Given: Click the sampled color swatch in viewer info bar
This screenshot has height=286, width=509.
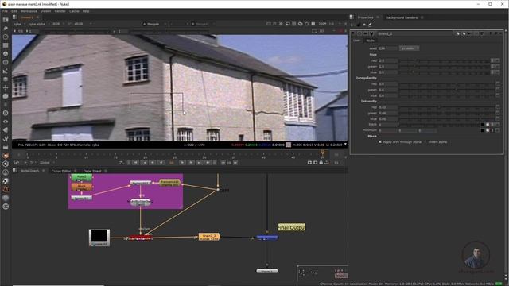Looking at the screenshot, I should (x=288, y=145).
